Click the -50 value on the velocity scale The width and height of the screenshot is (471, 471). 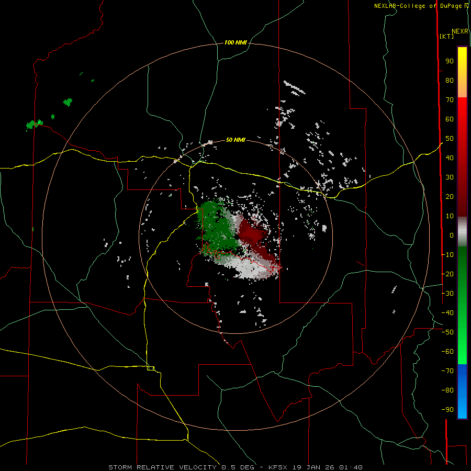point(447,332)
